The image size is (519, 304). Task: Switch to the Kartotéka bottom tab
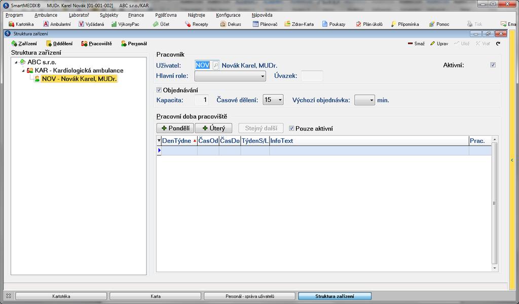tap(61, 296)
